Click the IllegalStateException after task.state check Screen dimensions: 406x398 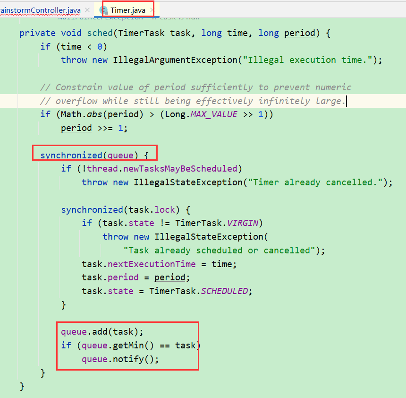209,237
